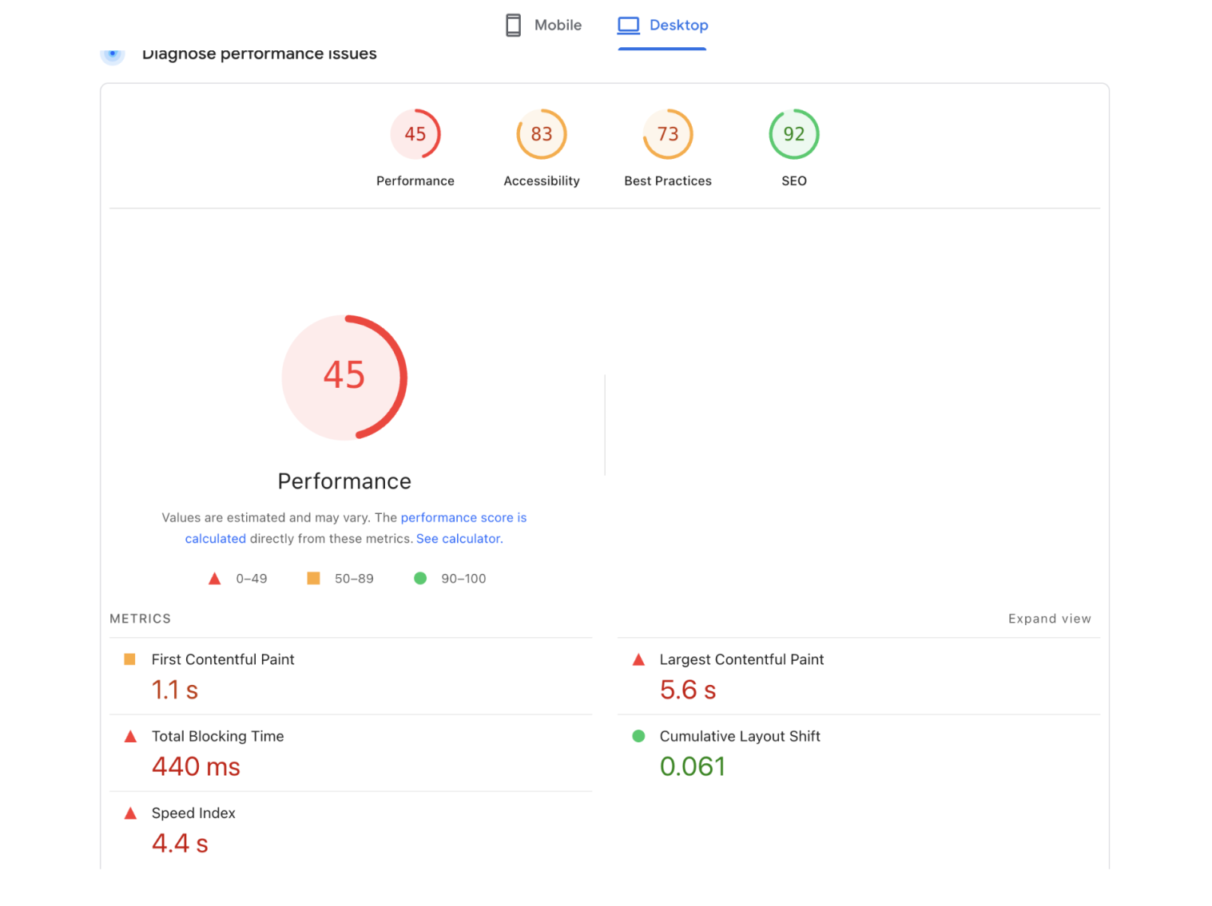Select the '4.4 s' value
1212x906 pixels.
pos(180,843)
